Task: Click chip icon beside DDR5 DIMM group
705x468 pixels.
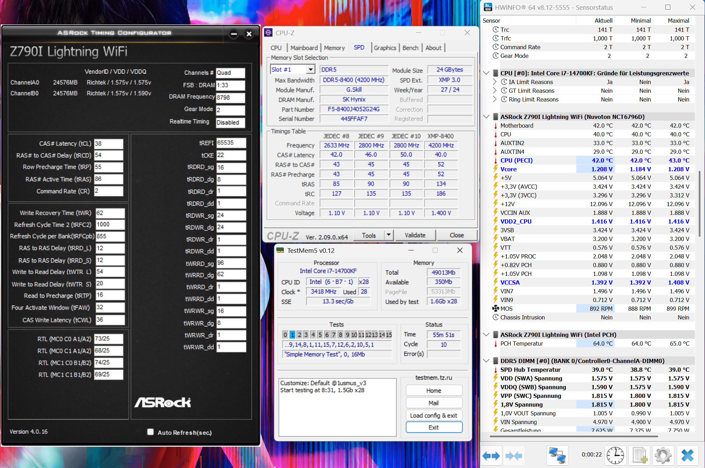Action: [495, 361]
